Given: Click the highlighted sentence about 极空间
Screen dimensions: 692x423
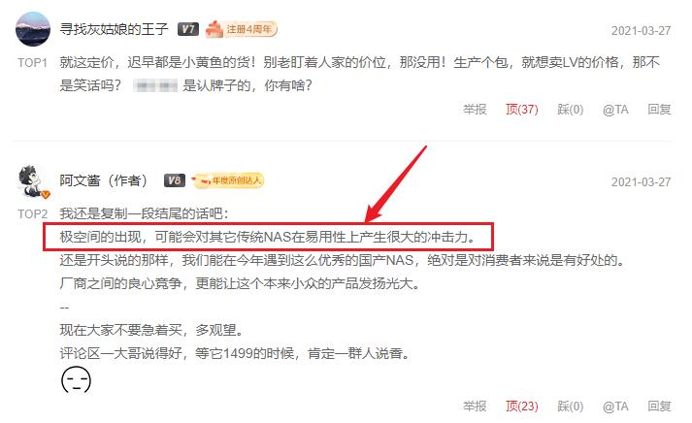Looking at the screenshot, I should [268, 237].
